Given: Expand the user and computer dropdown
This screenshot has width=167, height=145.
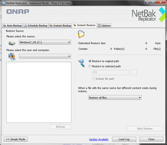Looking at the screenshot, I should (x=45, y=56).
